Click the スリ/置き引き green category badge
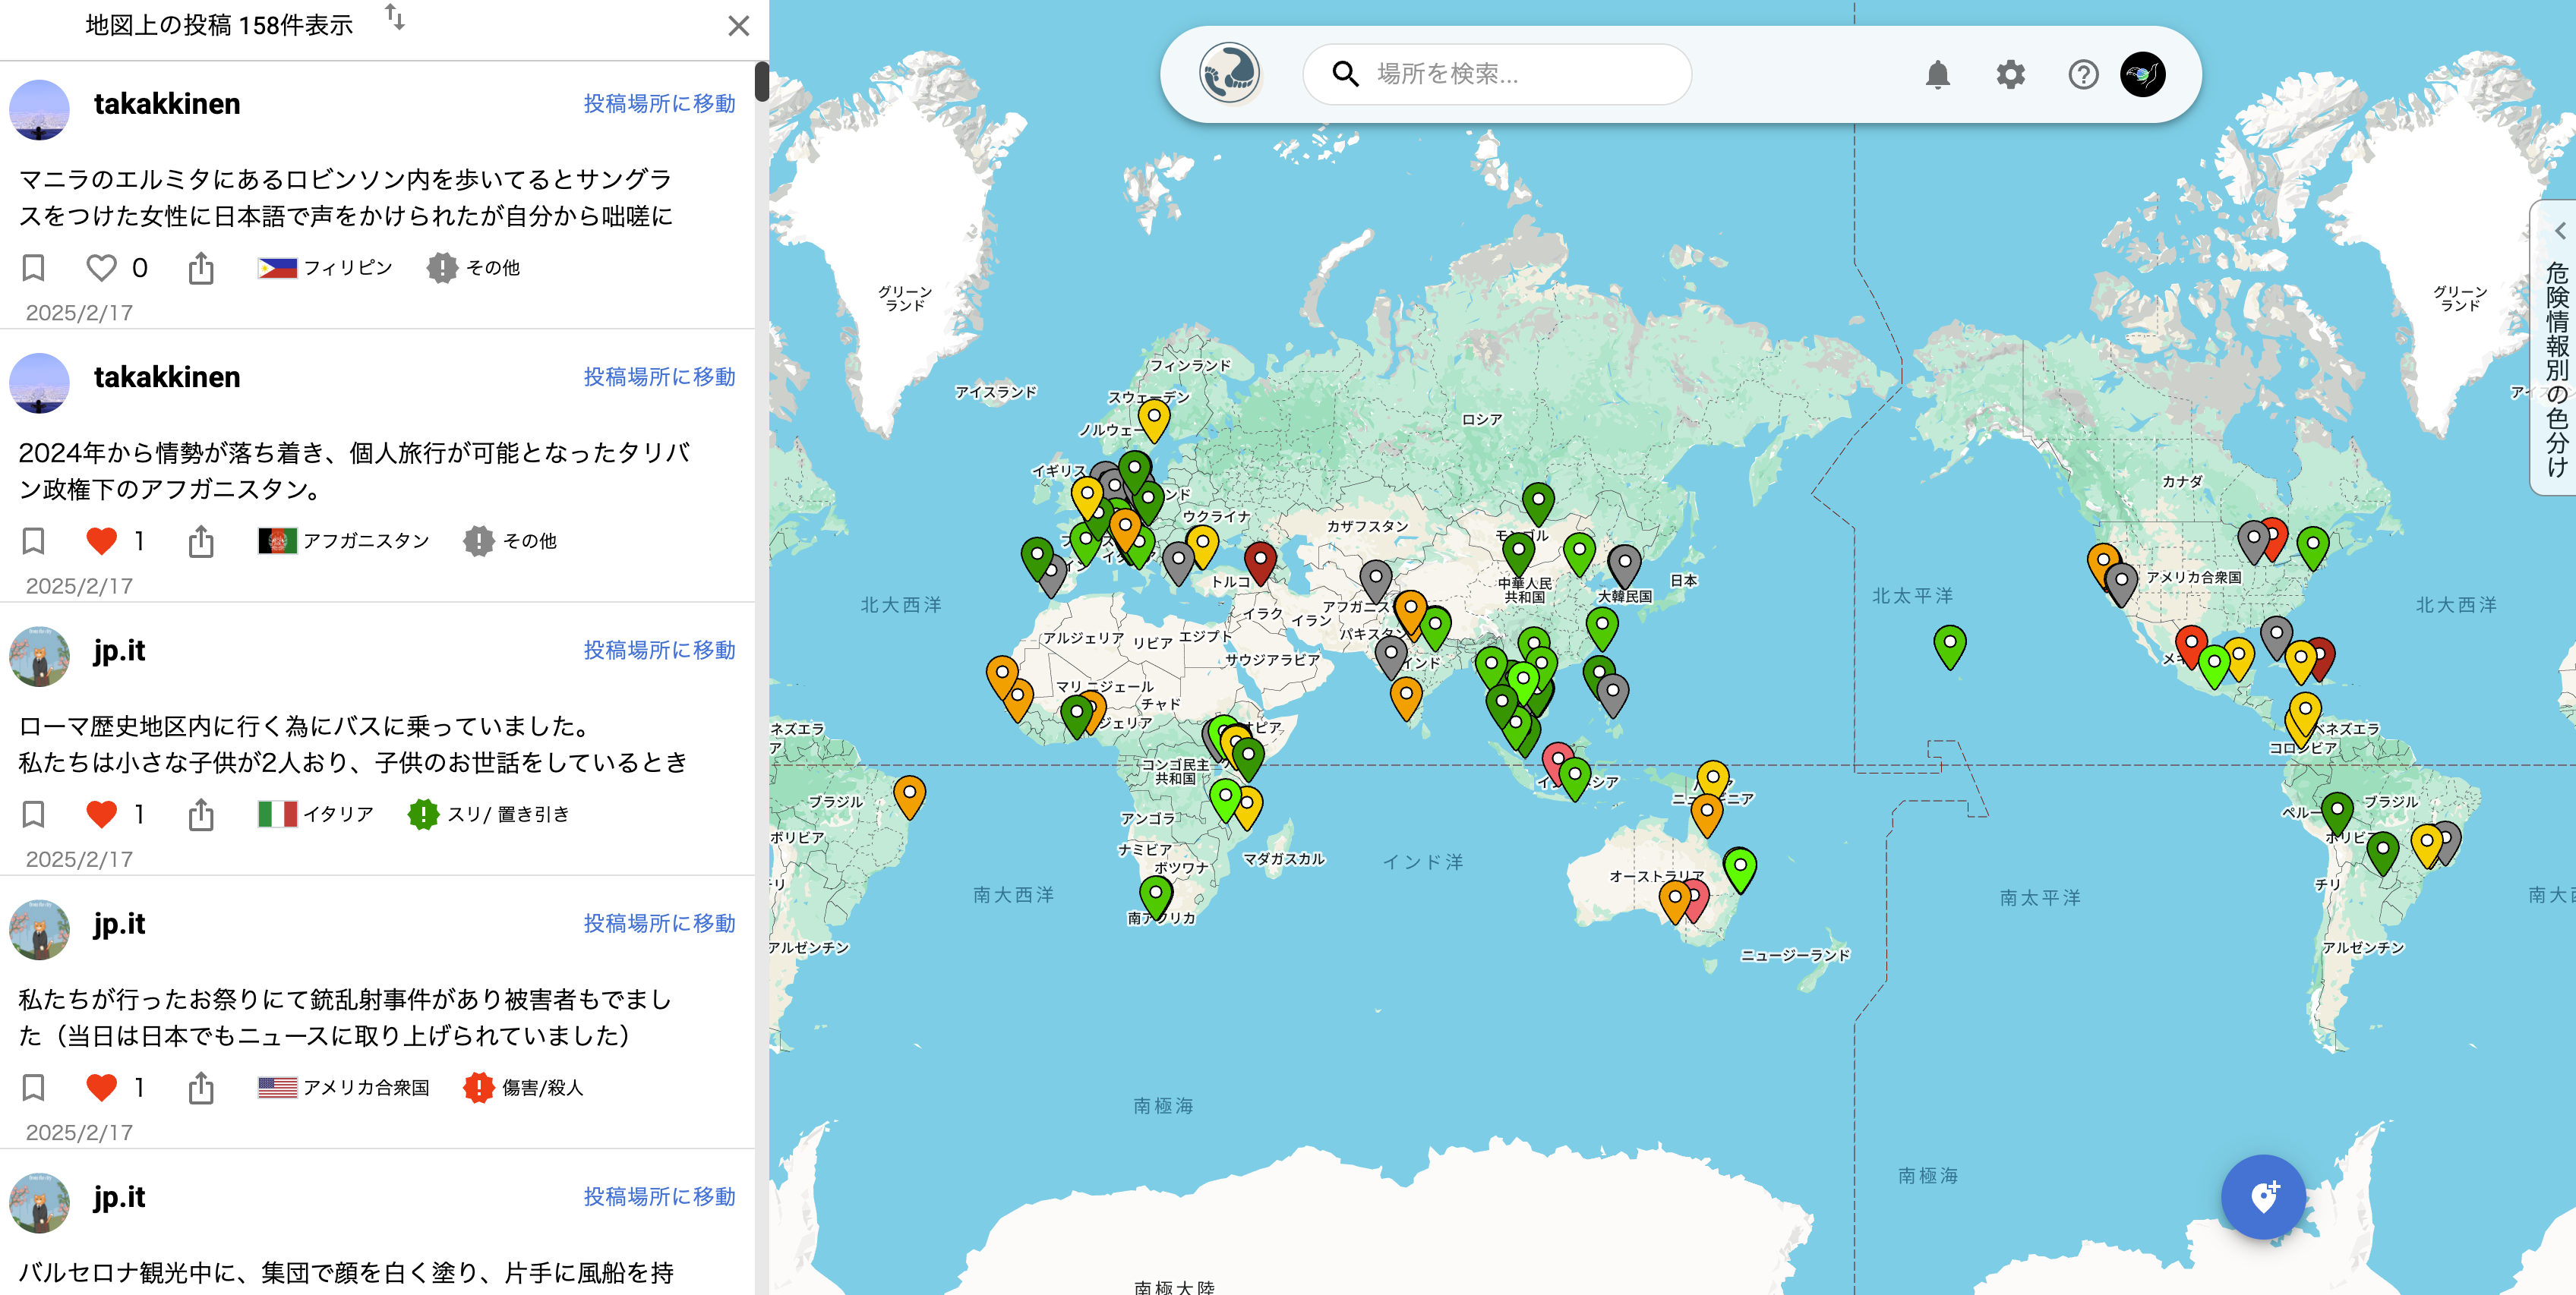 click(423, 814)
